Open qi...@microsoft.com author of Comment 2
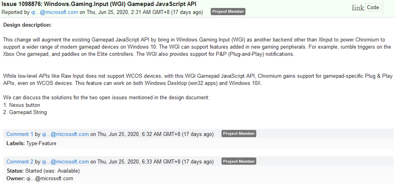 (x=65, y=161)
